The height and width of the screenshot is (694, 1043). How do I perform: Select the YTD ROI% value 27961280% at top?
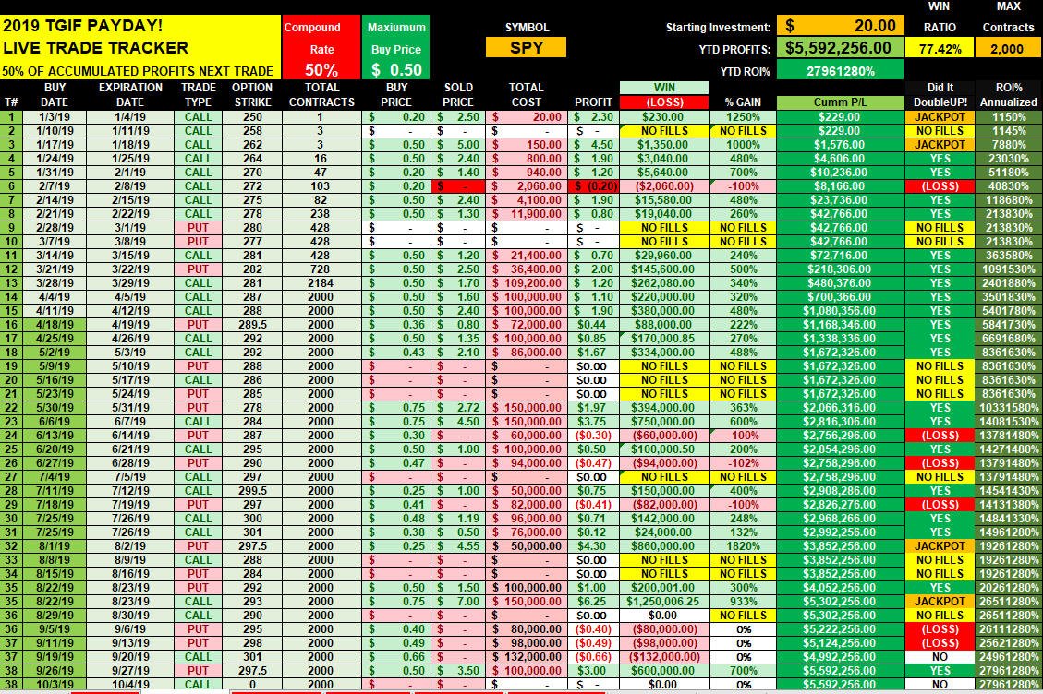[x=840, y=70]
